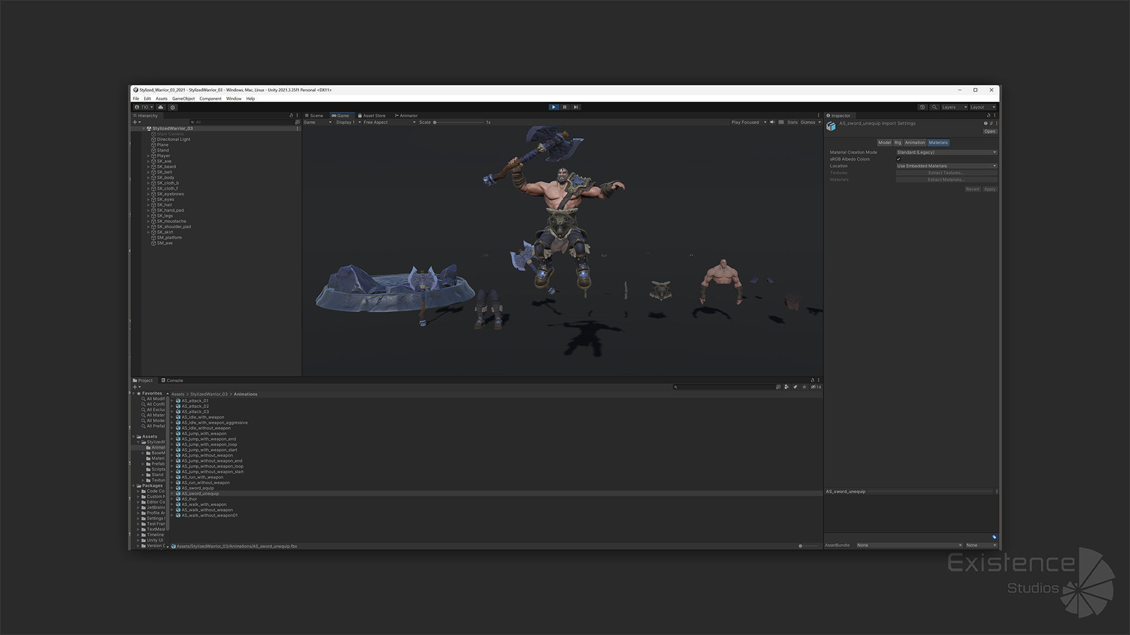Expand the Player object in Hierarchy

coord(148,156)
